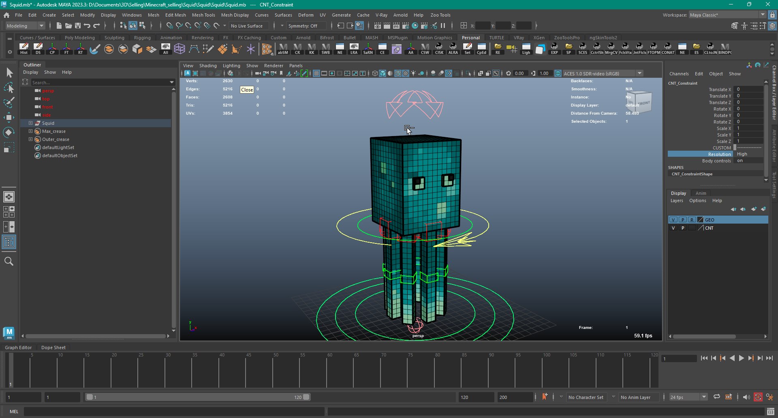Open the ACES 1.0 SDR-video color dropdown
778x418 pixels.
tap(603, 73)
